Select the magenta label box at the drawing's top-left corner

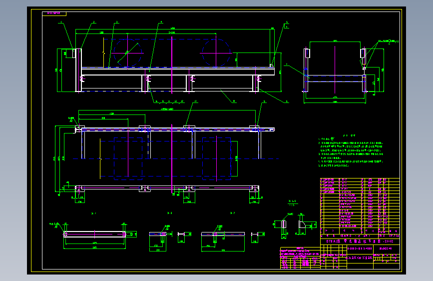pyautogui.click(x=54, y=13)
